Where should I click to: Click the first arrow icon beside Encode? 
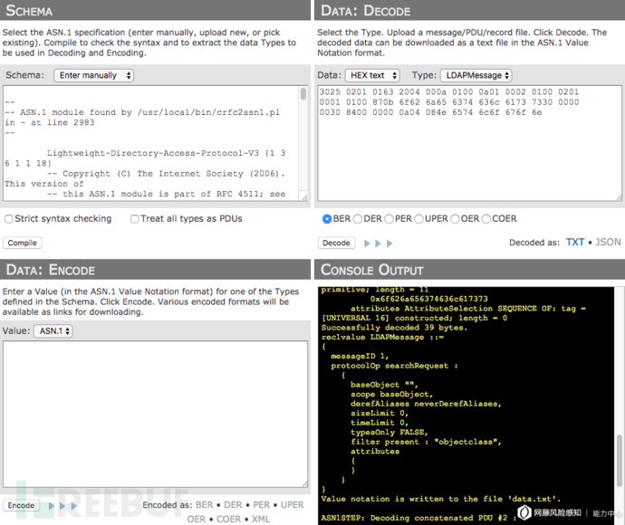(x=52, y=506)
